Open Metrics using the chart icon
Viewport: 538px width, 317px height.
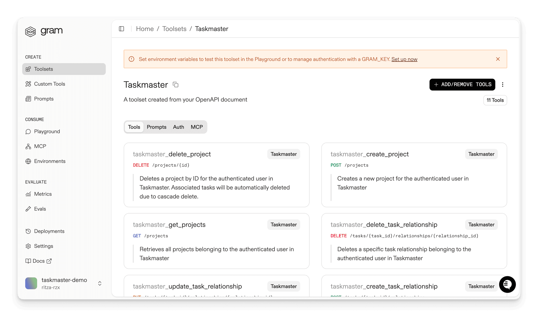(x=29, y=194)
